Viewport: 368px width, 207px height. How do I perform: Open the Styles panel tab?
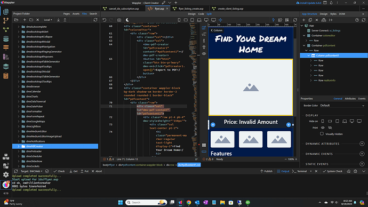point(333,14)
